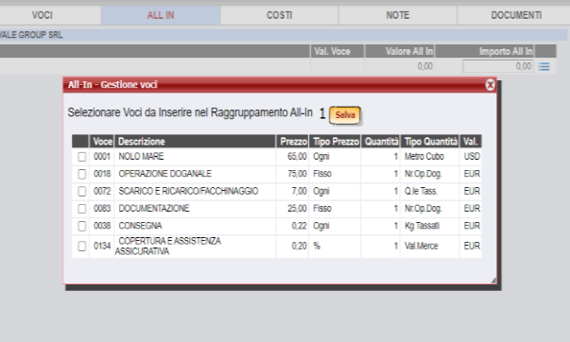Click the Tipo Quantità column header
This screenshot has height=342, width=570.
pos(430,142)
